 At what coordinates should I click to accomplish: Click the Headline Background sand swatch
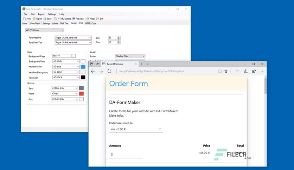[83, 72]
